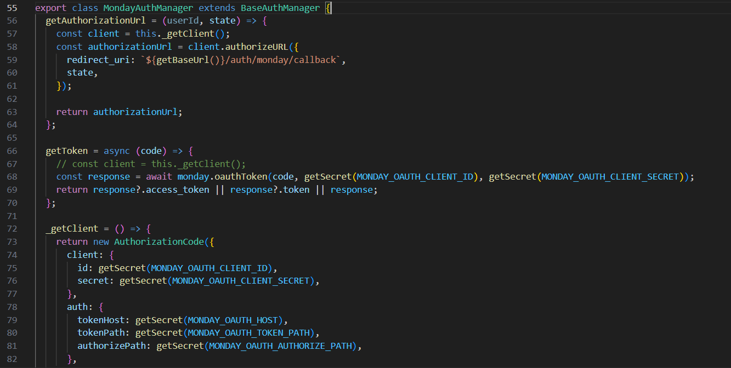The width and height of the screenshot is (731, 368).
Task: Click line number 78 in the gutter
Action: [x=12, y=307]
